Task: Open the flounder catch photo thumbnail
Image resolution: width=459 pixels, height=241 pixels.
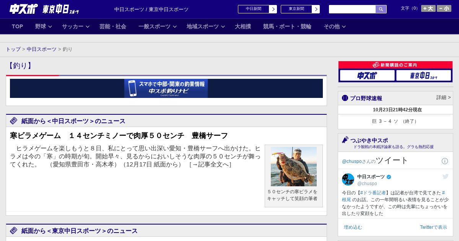Action: coord(294,167)
